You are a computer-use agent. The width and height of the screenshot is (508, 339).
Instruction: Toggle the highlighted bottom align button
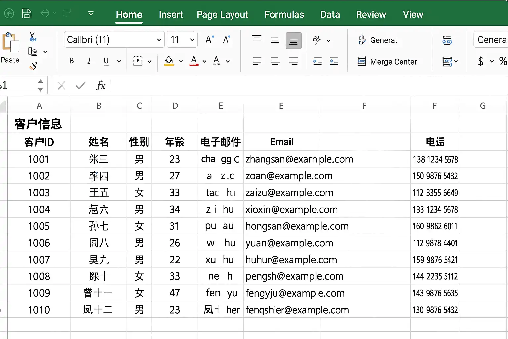(x=293, y=41)
